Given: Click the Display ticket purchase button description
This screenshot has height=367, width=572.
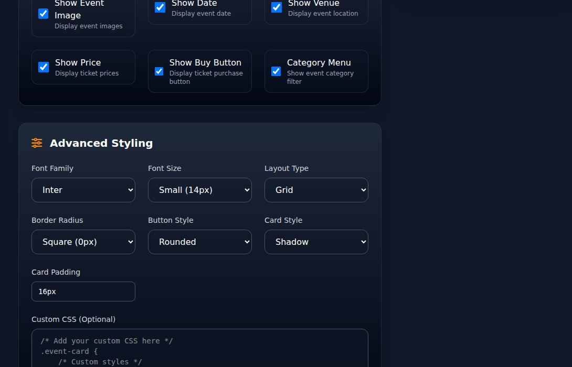Looking at the screenshot, I should pyautogui.click(x=206, y=77).
